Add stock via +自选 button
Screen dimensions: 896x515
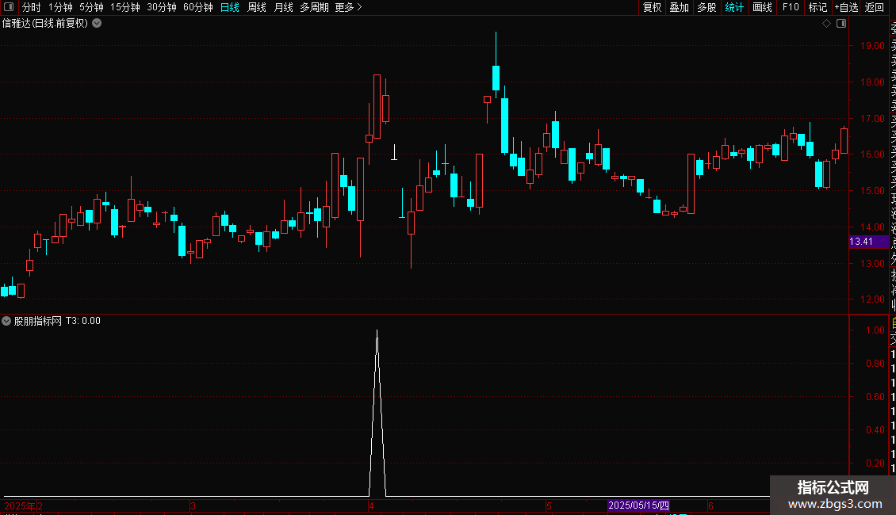pos(846,7)
